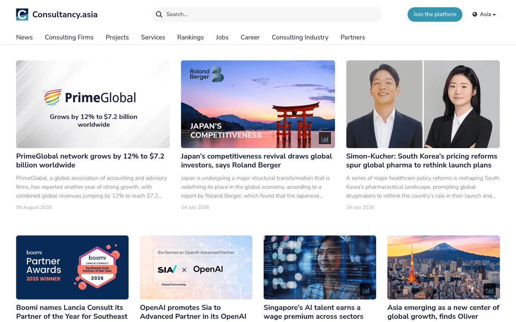Open the Consulting Firms menu item
The width and height of the screenshot is (516, 322).
point(69,37)
